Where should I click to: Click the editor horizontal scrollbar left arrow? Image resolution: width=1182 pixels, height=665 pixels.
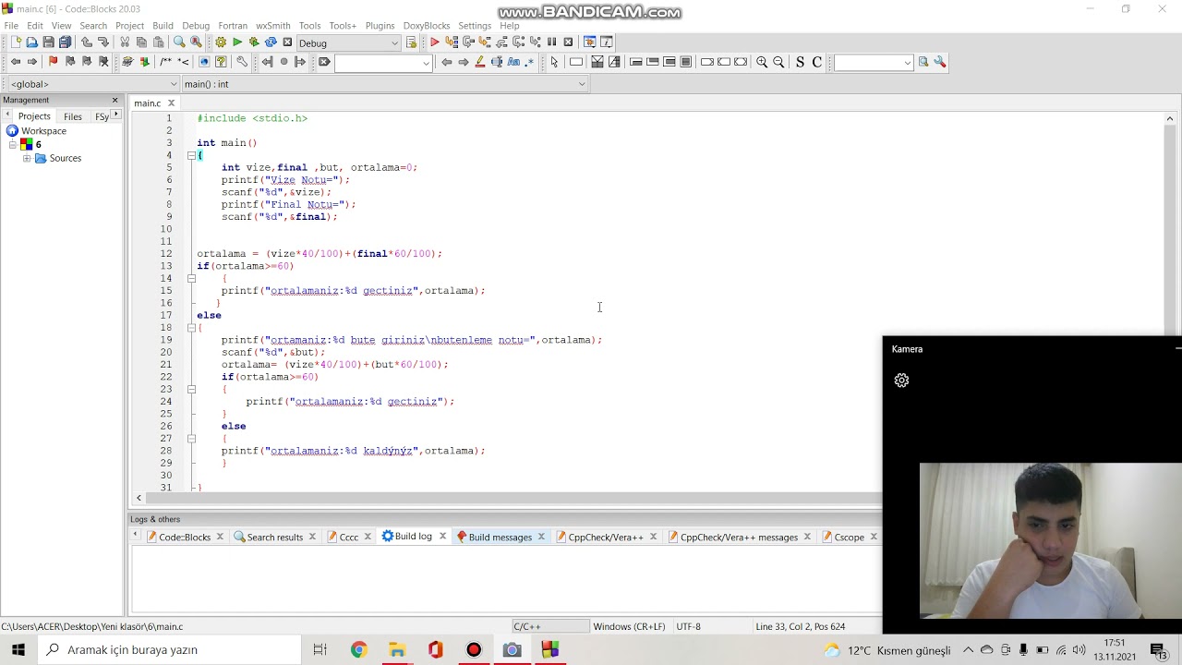click(x=139, y=498)
